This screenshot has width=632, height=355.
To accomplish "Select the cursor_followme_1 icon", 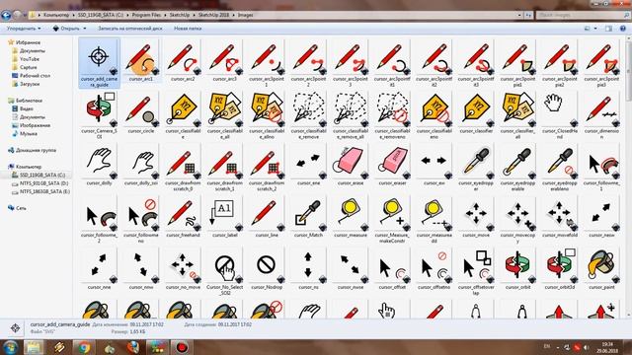I will (601, 162).
